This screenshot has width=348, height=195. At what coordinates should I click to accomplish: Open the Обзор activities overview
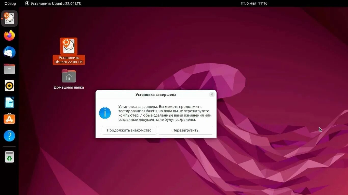(10, 3)
